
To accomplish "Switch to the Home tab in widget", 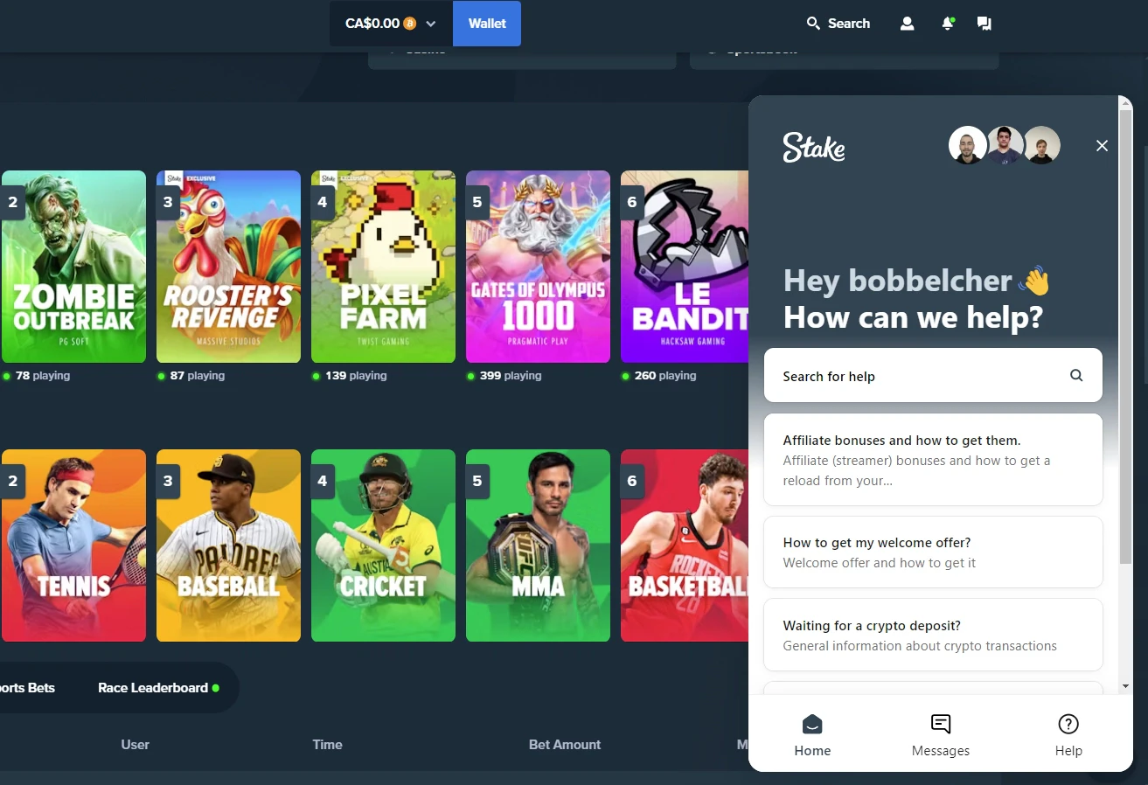I will (x=812, y=735).
